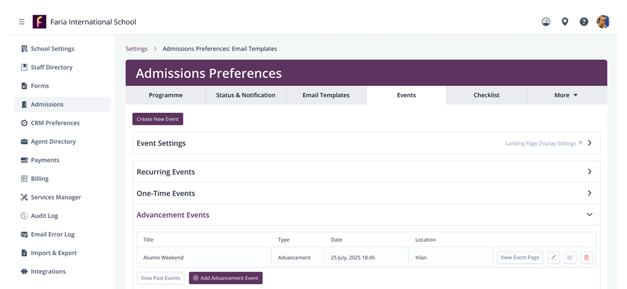Open the More dropdown tab
The width and height of the screenshot is (627, 289).
566,96
